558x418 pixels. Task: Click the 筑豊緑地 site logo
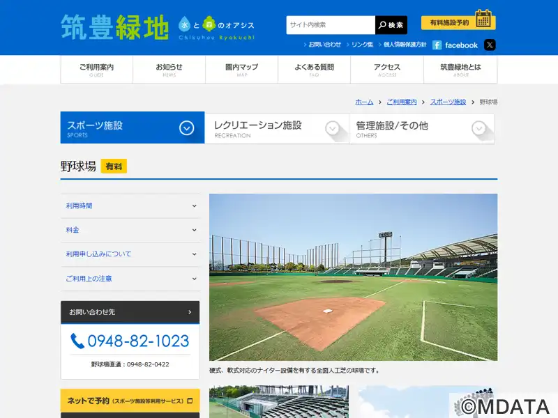click(115, 28)
